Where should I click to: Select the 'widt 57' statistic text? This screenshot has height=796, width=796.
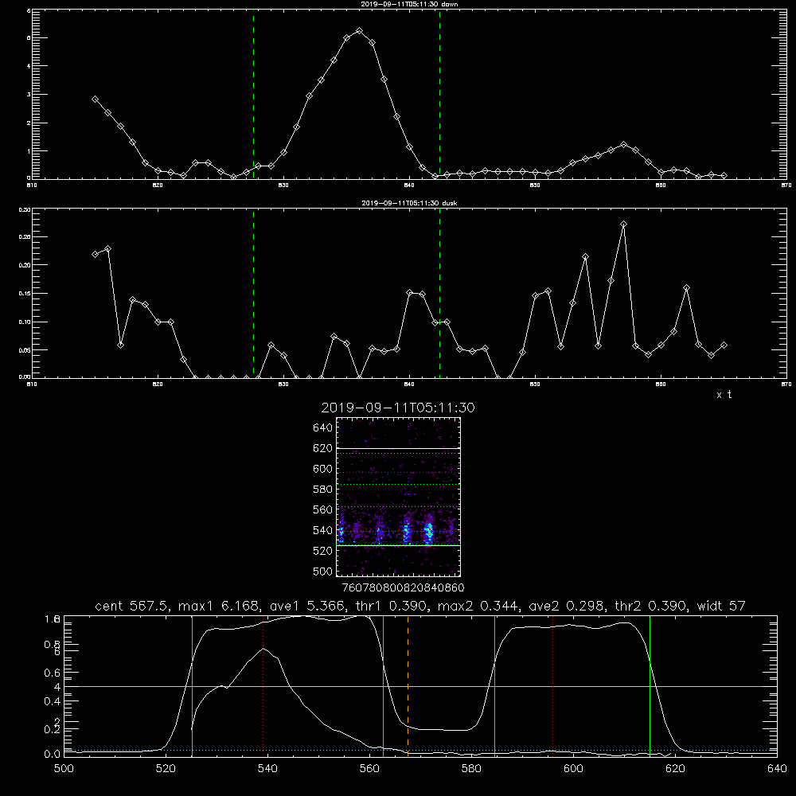click(x=721, y=606)
